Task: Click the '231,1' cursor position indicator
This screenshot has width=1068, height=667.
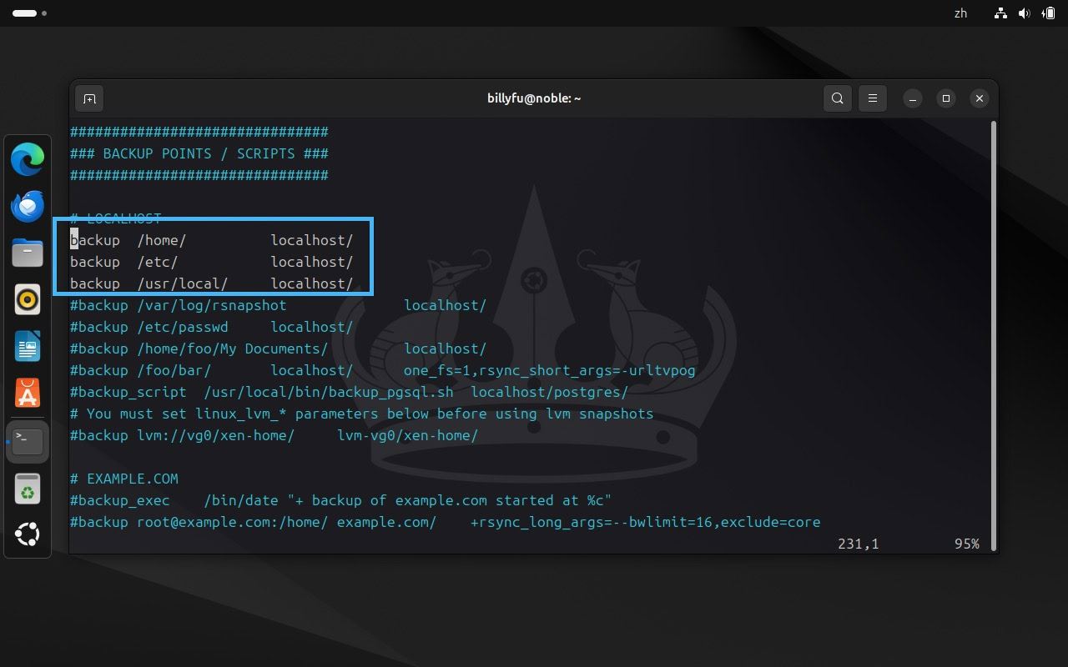Action: (x=859, y=544)
